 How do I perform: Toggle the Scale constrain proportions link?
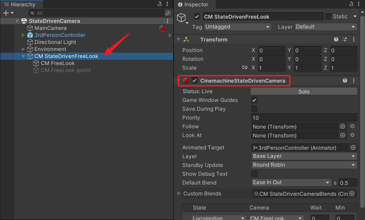[x=244, y=67]
